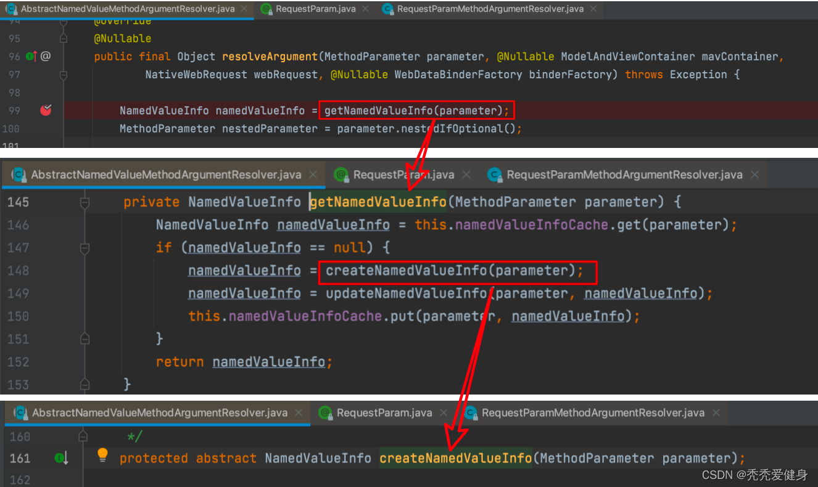This screenshot has height=487, width=818.
Task: Click resolveArgument method name on line 96
Action: (270, 56)
